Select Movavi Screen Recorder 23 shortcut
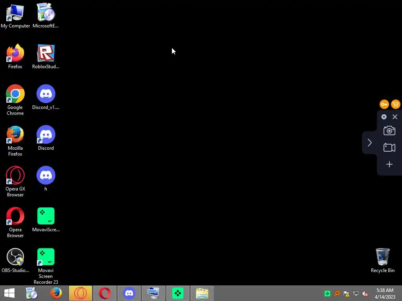The image size is (402, 301). coord(46,266)
